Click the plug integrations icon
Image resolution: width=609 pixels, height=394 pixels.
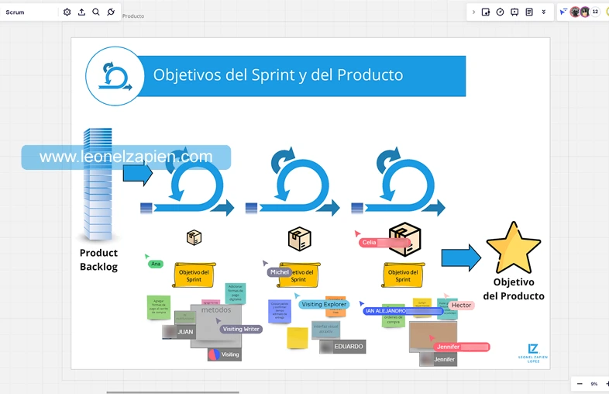point(111,12)
